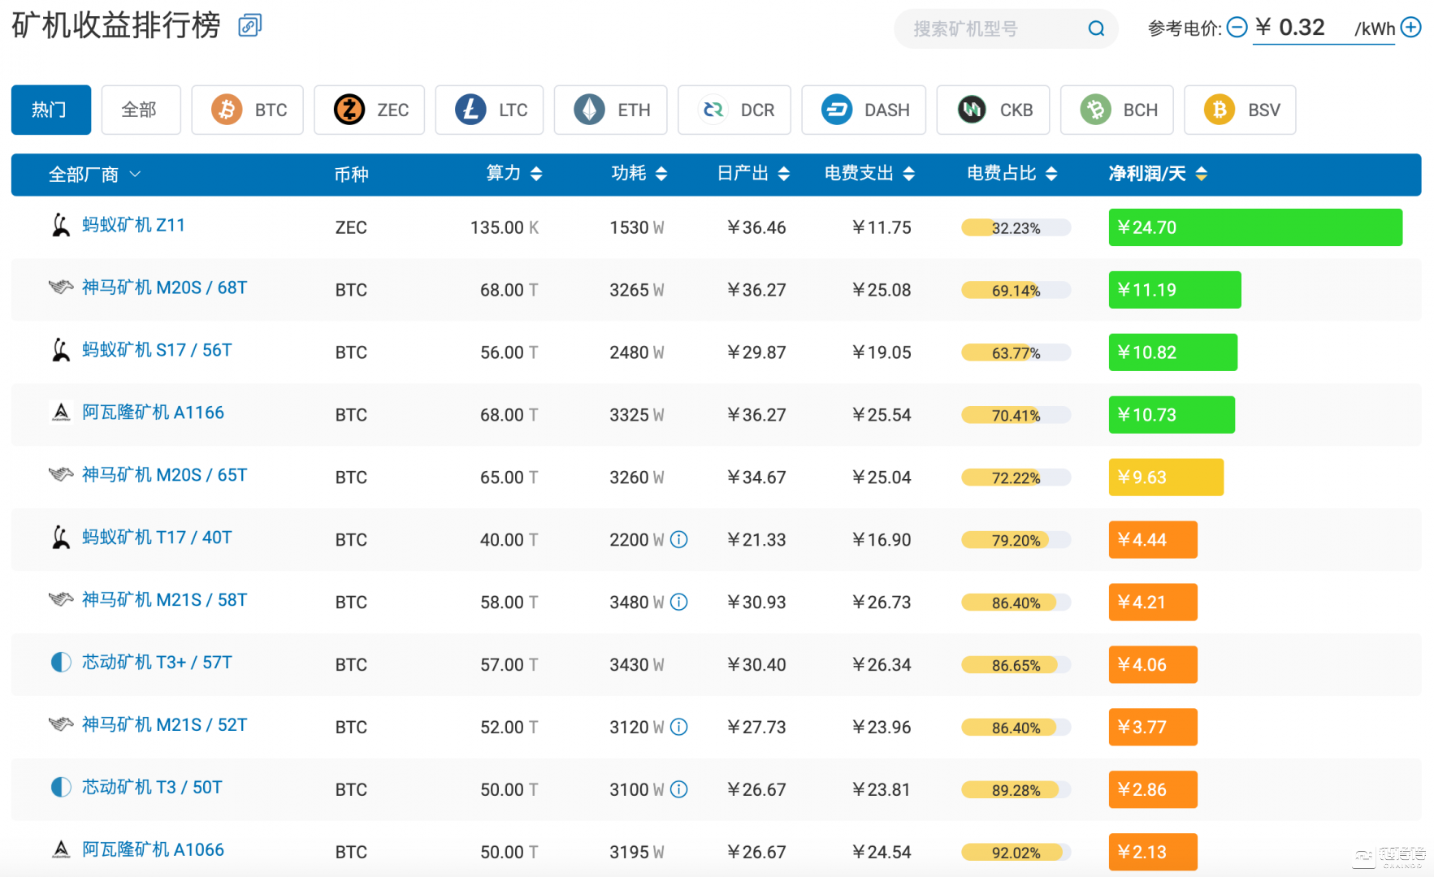Open 芯动矿机 T3 / 50T link
This screenshot has height=877, width=1434.
coord(152,788)
